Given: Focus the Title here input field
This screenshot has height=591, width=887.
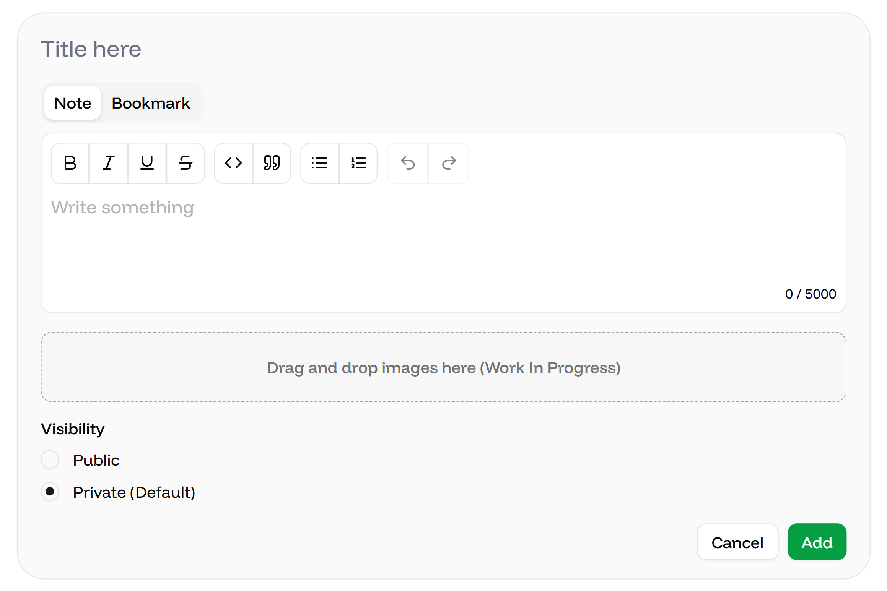Looking at the screenshot, I should 443,49.
